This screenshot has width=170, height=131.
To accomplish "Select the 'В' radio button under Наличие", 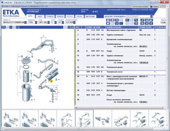I will coord(82,12).
